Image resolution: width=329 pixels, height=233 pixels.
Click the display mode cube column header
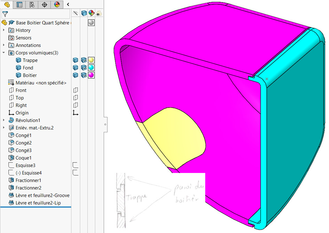pos(84,14)
